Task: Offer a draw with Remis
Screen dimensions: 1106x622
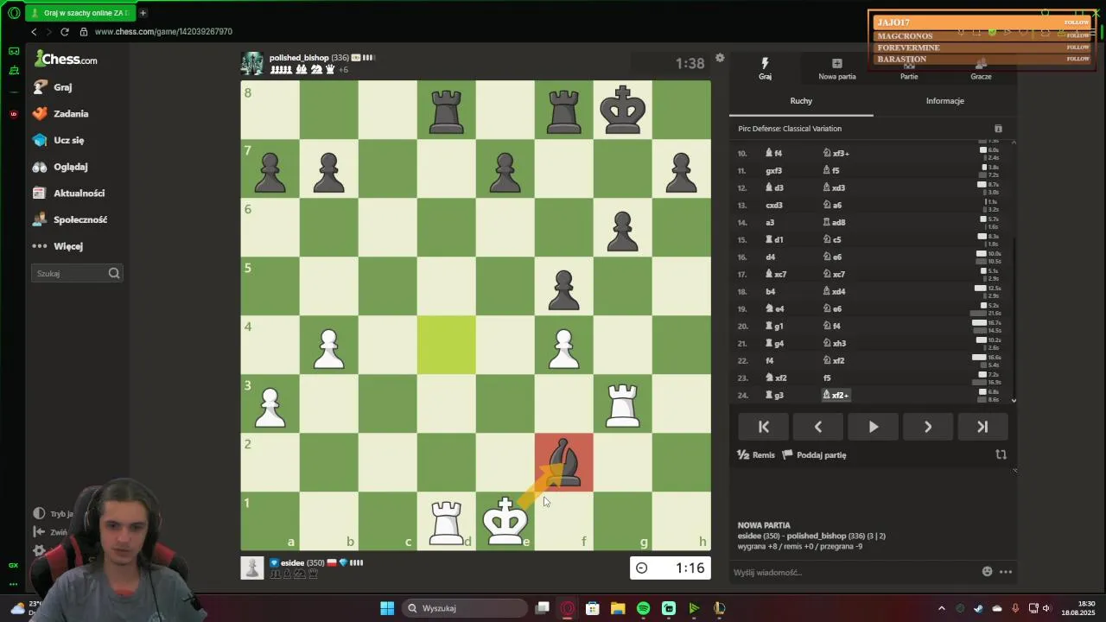Action: click(x=756, y=455)
